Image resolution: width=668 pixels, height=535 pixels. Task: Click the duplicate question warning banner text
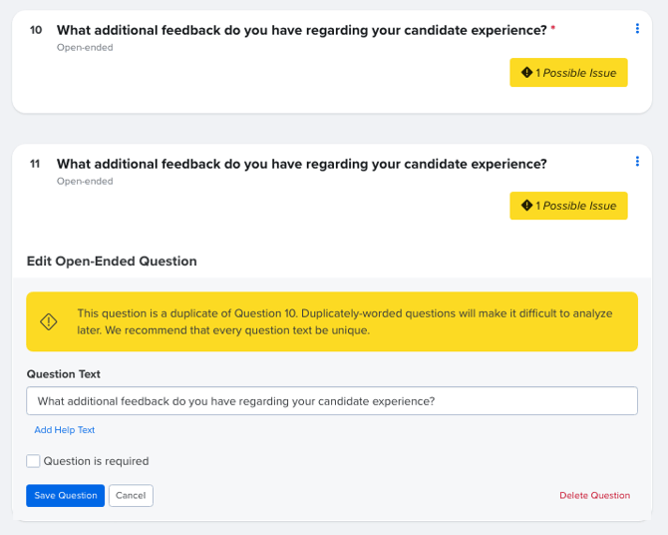345,321
